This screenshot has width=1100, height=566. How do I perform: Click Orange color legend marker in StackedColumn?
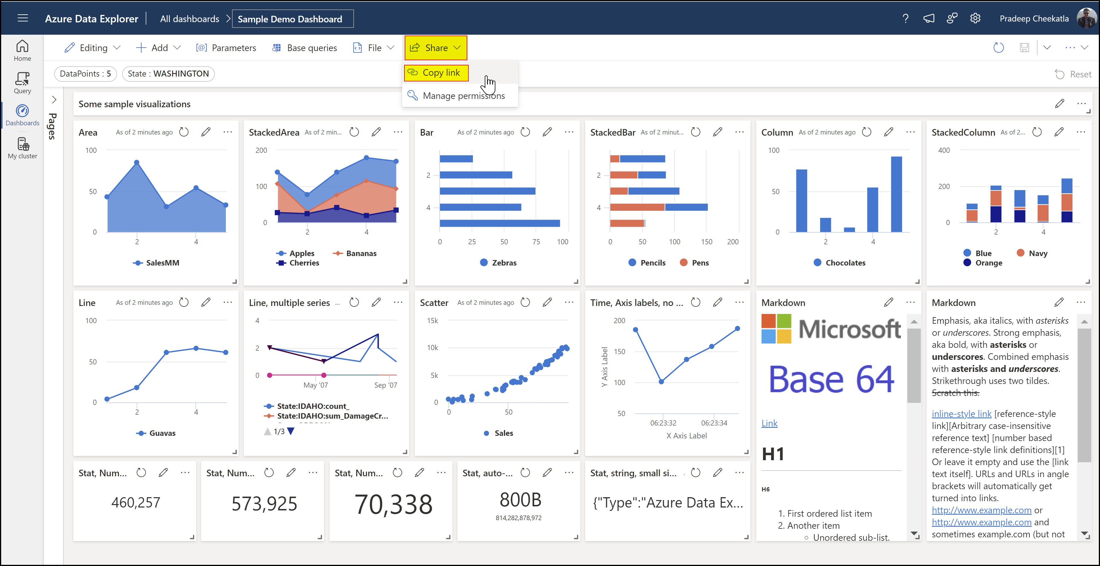[x=967, y=263]
